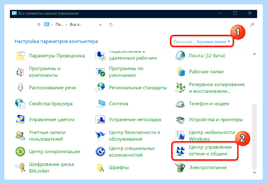Image resolution: width=267 pixels, height=184 pixels.
Task: Open the Параметры Проводника icon
Action: tap(21, 55)
